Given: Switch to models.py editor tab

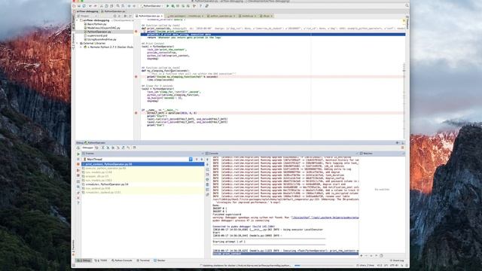Looking at the screenshot, I should click(248, 16).
